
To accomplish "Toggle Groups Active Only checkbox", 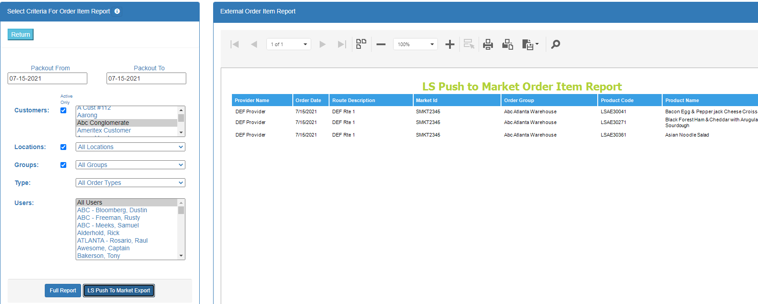I will (64, 165).
